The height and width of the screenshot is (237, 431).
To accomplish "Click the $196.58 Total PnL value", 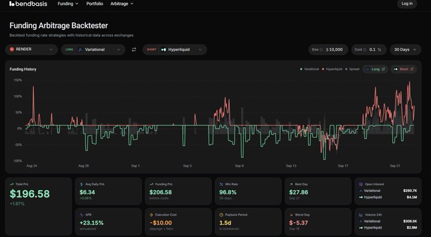I will click(x=30, y=194).
